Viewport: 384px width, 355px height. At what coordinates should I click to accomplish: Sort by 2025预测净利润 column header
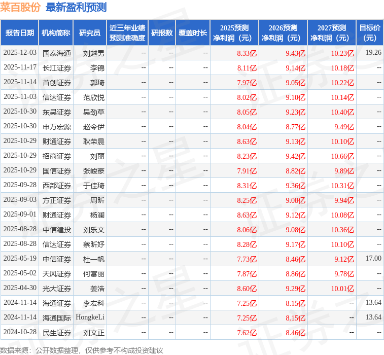pyautogui.click(x=234, y=33)
